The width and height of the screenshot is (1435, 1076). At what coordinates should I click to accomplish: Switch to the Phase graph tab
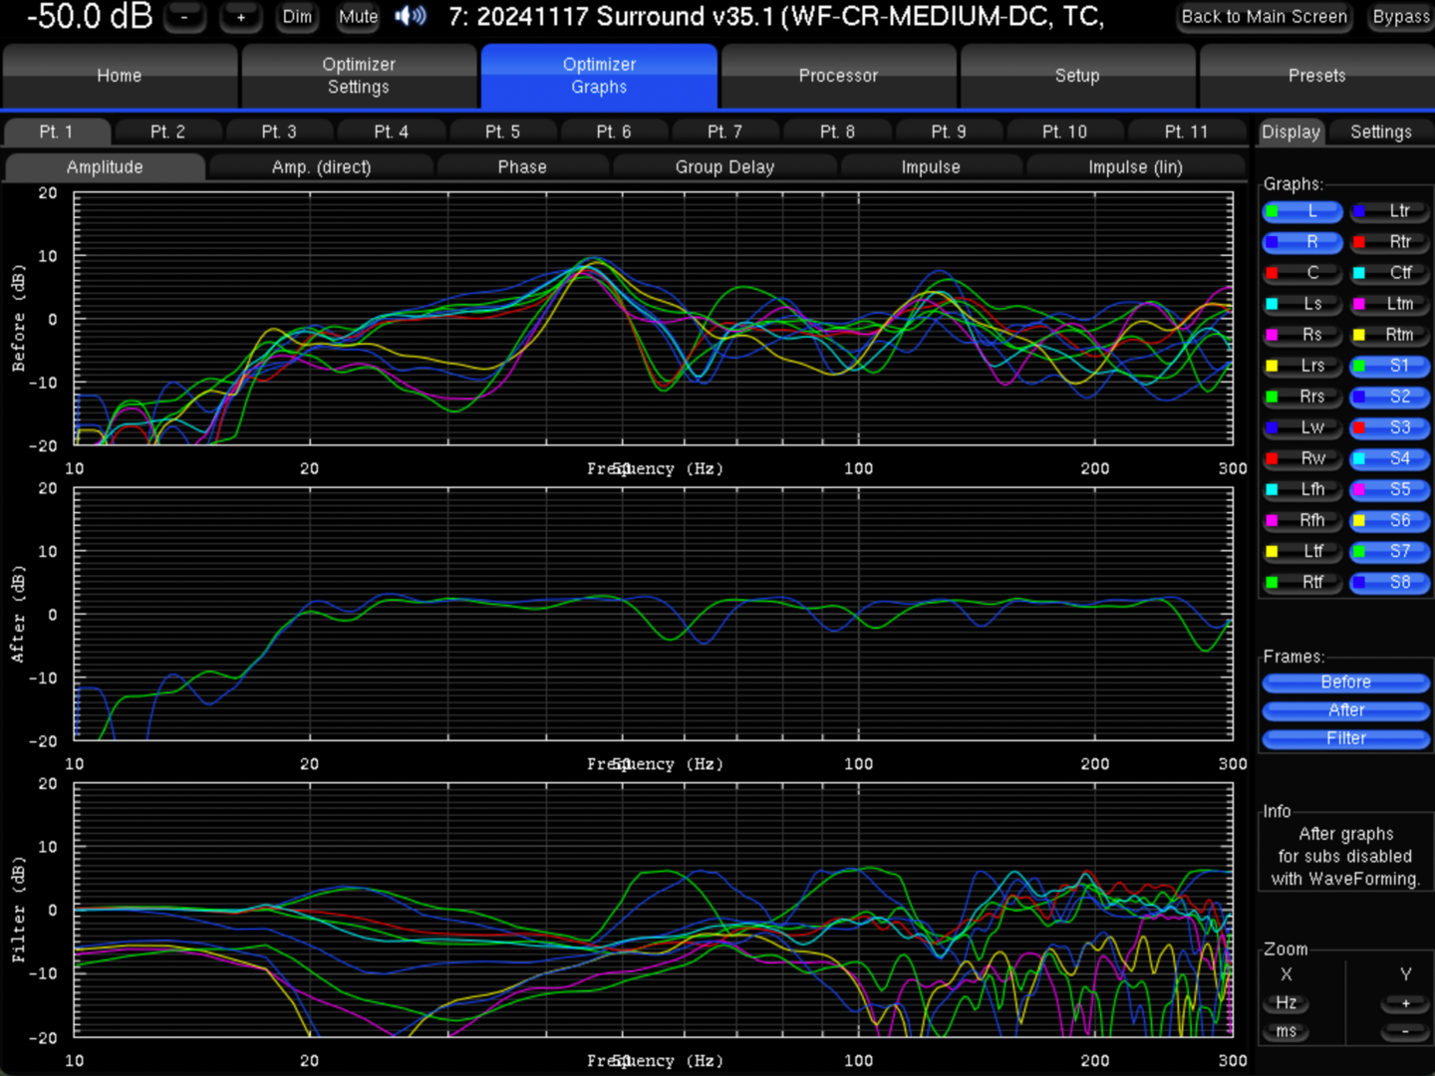click(522, 167)
